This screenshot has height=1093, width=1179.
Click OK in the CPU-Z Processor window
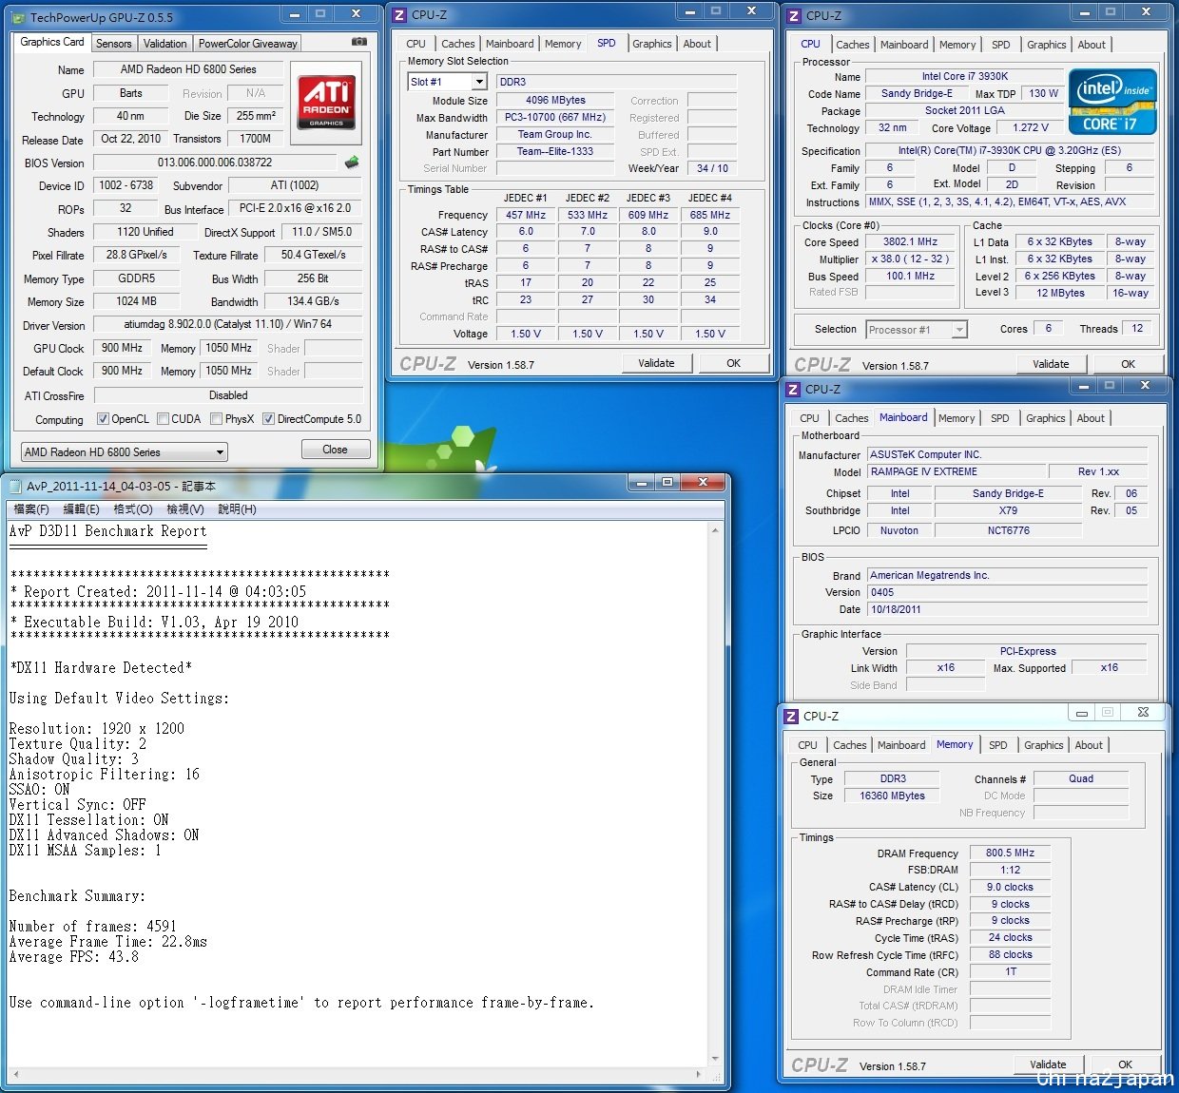pos(1128,364)
